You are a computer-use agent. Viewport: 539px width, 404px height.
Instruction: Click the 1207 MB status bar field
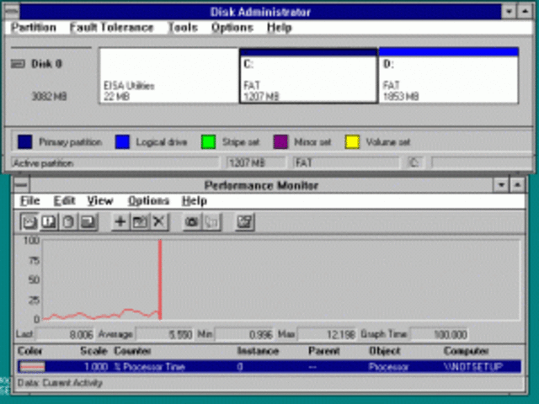[x=255, y=162]
